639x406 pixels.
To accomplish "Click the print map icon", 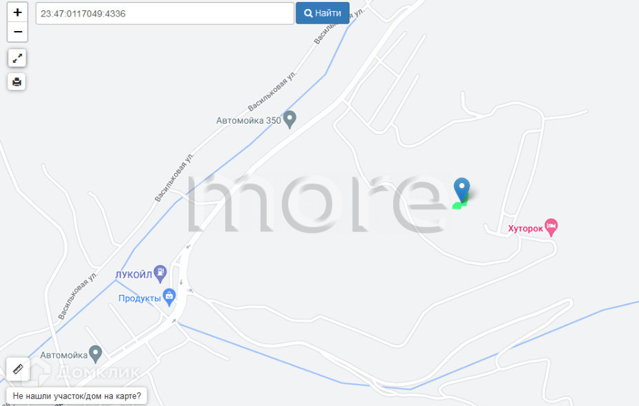I will pos(17,82).
